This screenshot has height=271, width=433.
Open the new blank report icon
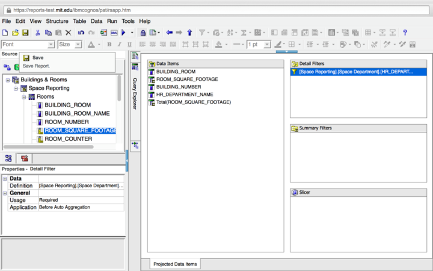(x=5, y=33)
